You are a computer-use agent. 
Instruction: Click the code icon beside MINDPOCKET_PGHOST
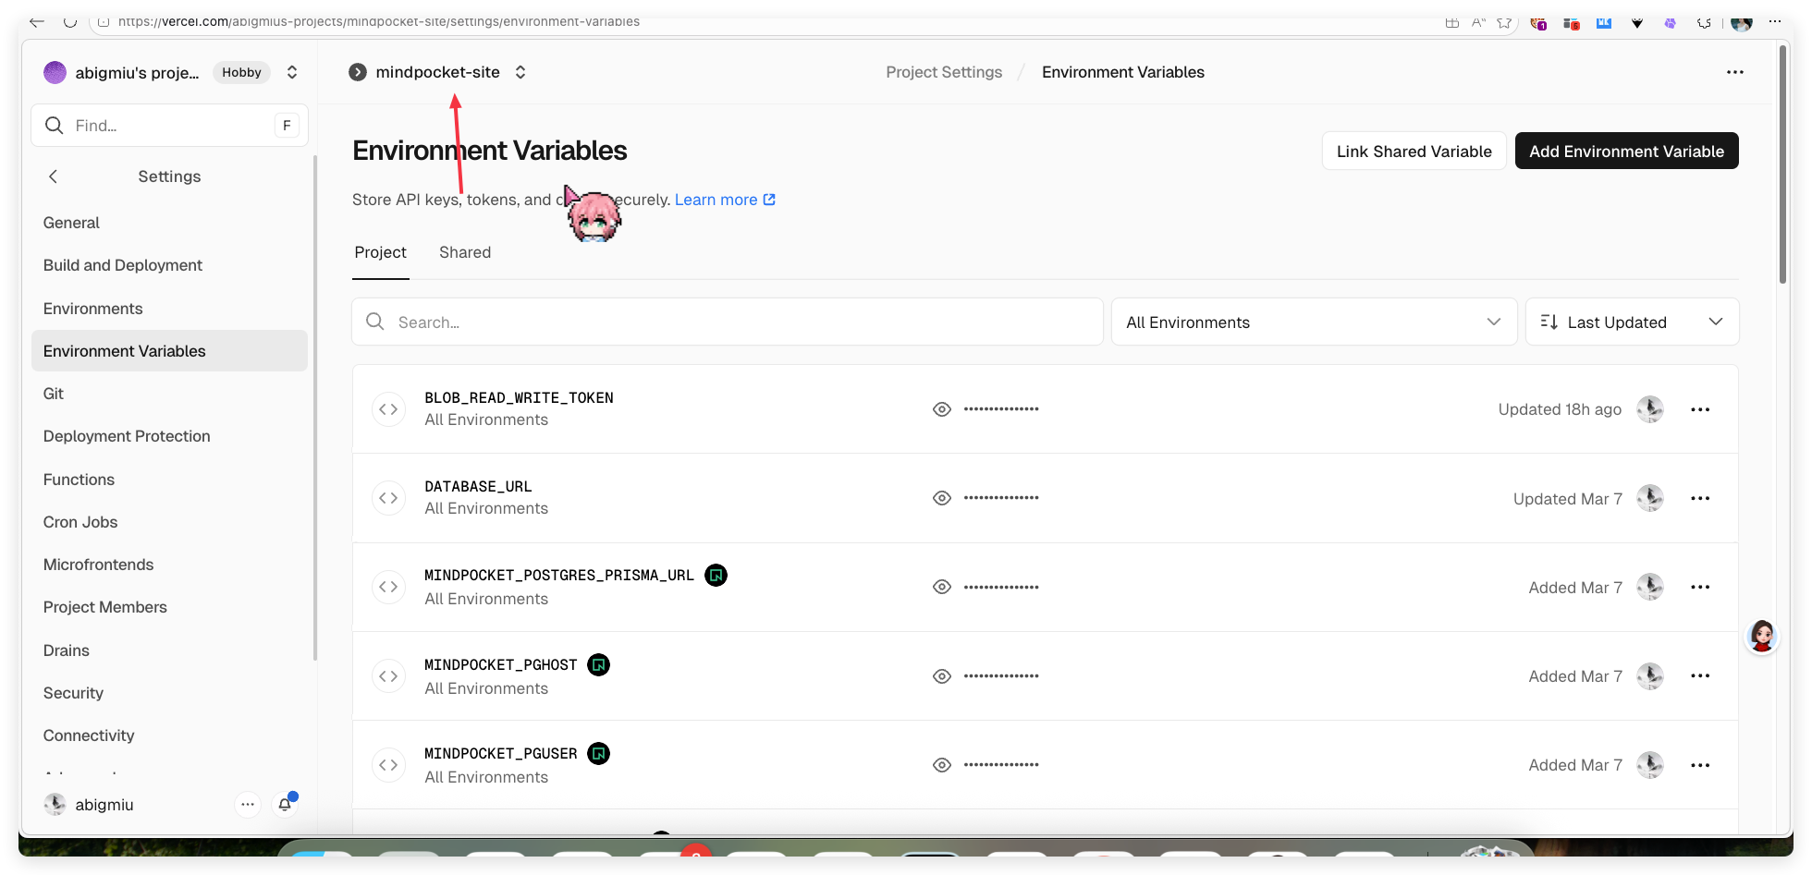click(388, 676)
